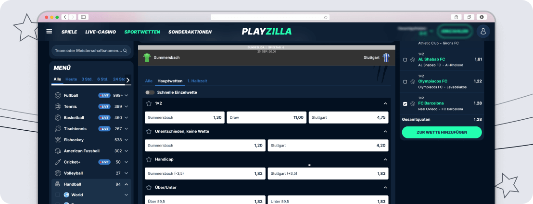Check the AL Shabab FC bet checkbox
The height and width of the screenshot is (204, 533).
coord(405,59)
